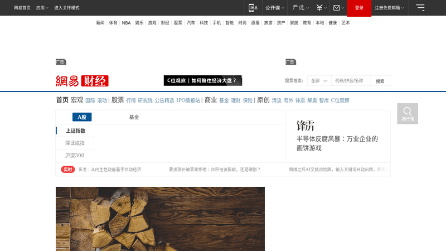Select 沪深300 index row
Image resolution: width=446 pixels, height=251 pixels.
pyautogui.click(x=75, y=156)
